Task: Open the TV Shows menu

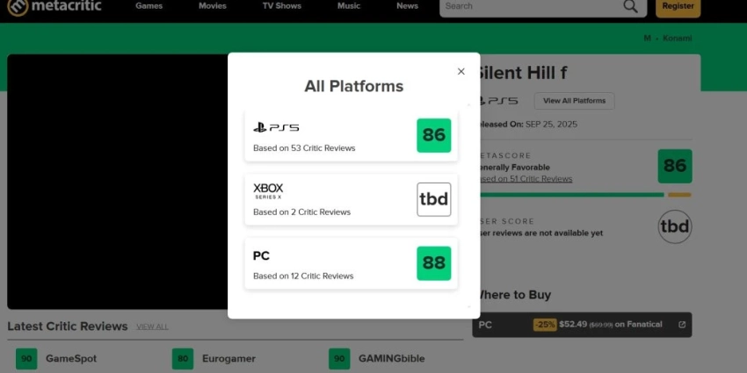Action: pyautogui.click(x=281, y=6)
